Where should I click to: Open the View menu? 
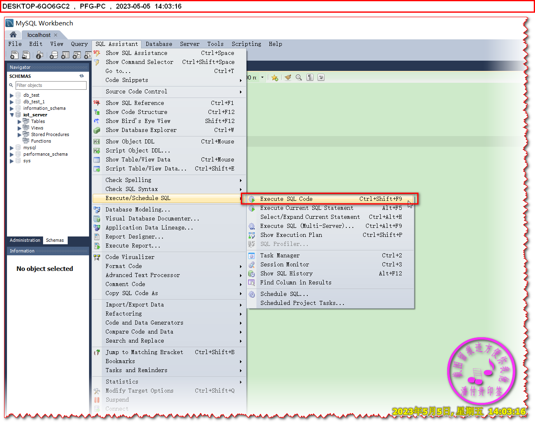pyautogui.click(x=57, y=44)
